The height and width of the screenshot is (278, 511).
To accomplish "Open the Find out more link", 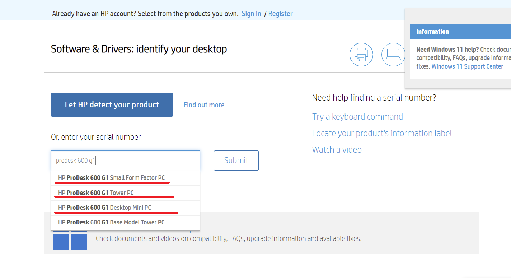I will 204,105.
